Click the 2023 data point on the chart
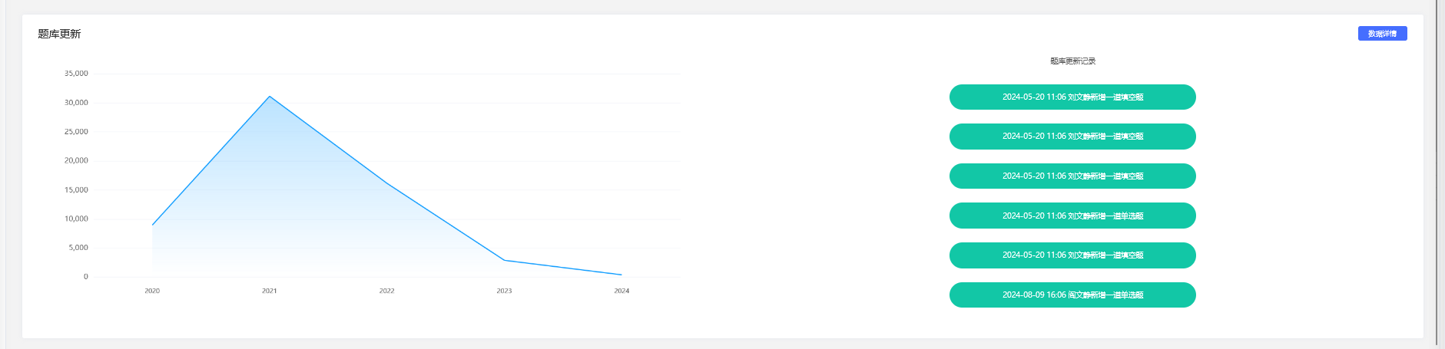This screenshot has height=349, width=1445. pyautogui.click(x=504, y=260)
